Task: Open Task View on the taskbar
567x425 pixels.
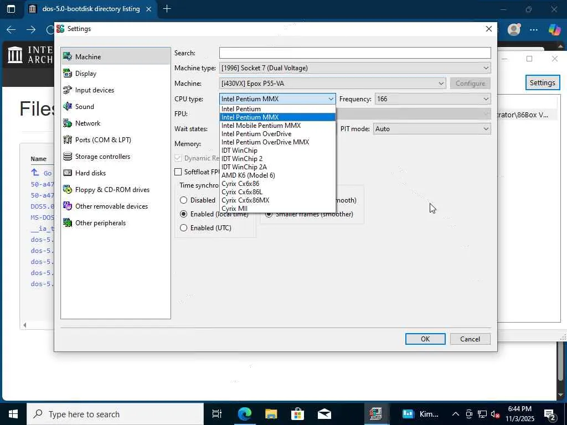Action: pyautogui.click(x=217, y=414)
